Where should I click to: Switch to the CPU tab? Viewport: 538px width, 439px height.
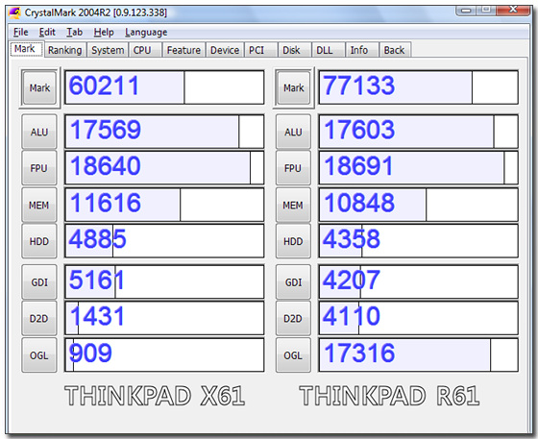click(144, 50)
